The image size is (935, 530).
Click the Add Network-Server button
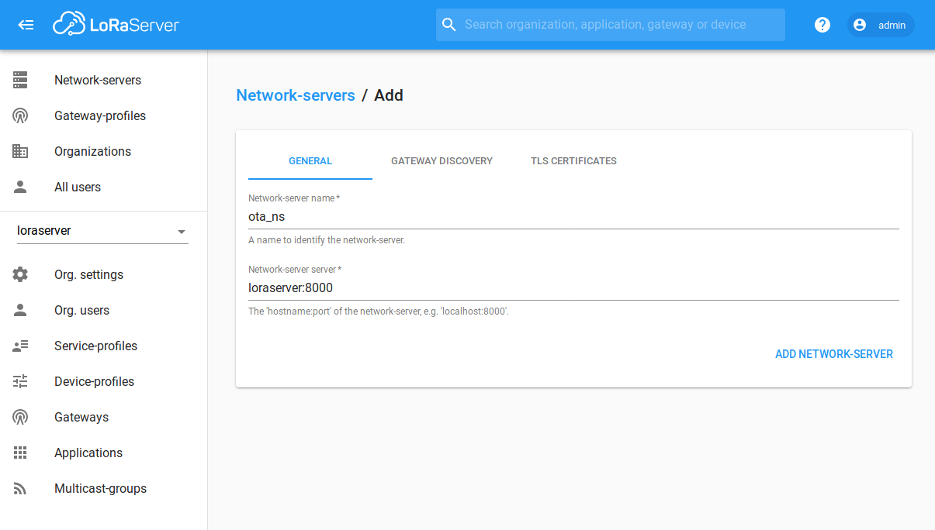click(833, 353)
